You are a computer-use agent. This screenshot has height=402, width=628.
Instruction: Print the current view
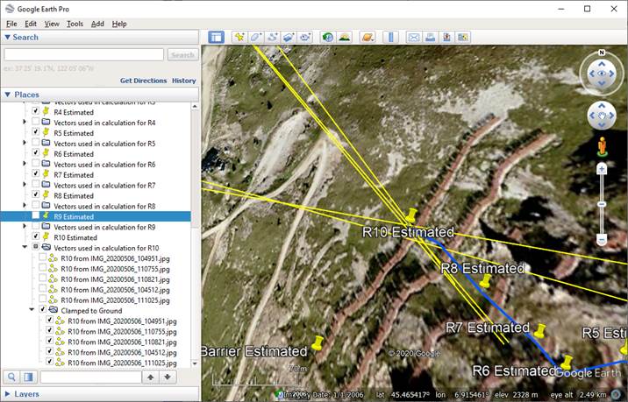pos(430,37)
